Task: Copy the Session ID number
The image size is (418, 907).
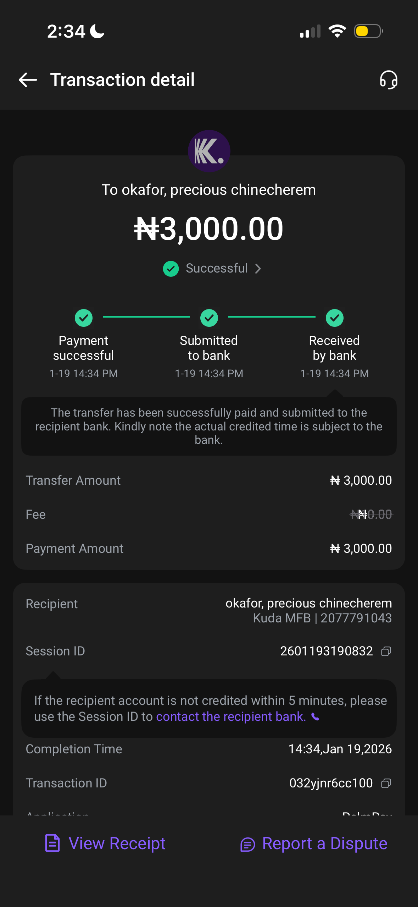Action: [386, 652]
